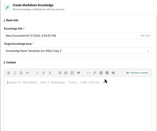Insert heading level 3
The image size is (157, 131).
[50, 73]
